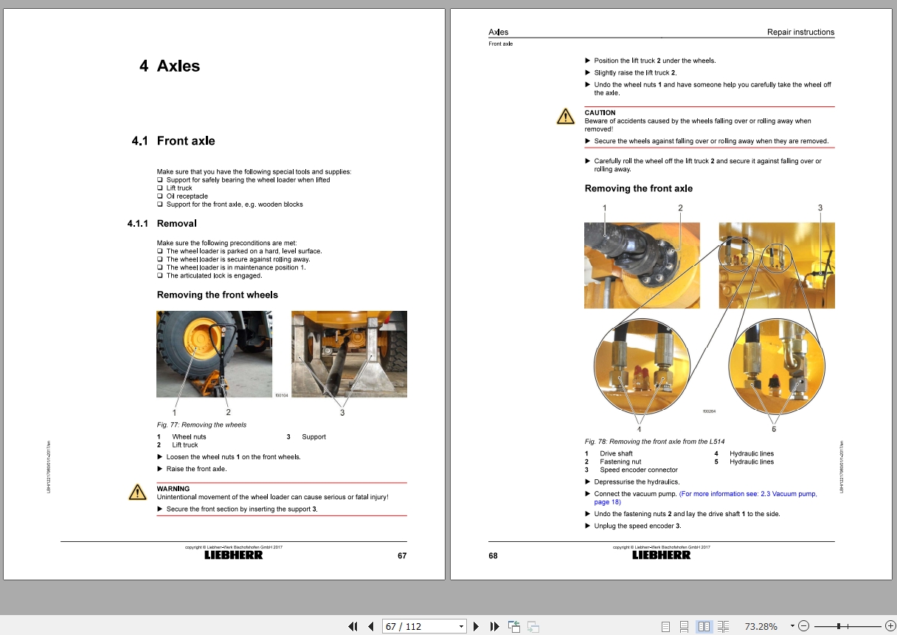Jump to the first page
The width and height of the screenshot is (897, 635).
(x=354, y=626)
